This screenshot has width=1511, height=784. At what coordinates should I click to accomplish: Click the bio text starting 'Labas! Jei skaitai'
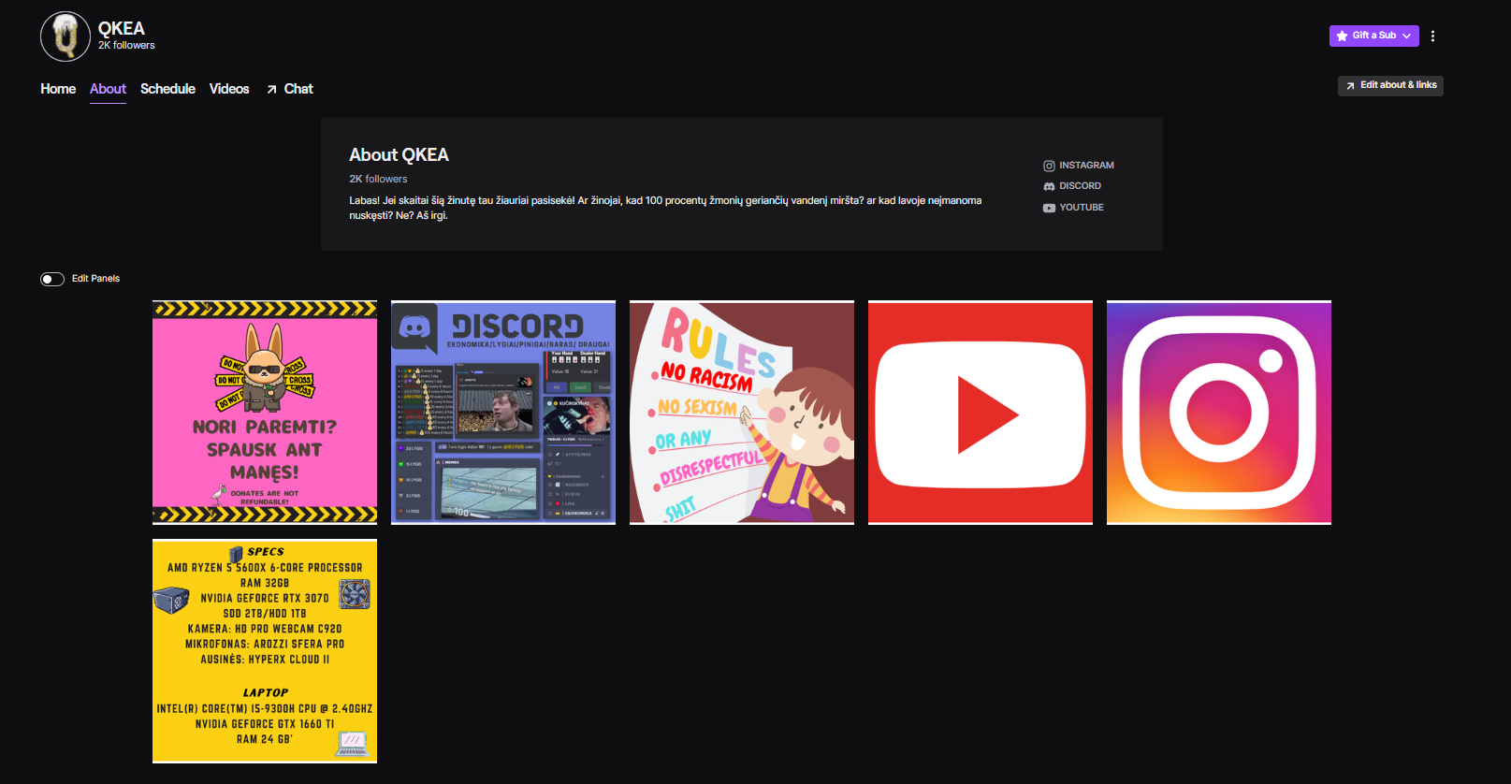pyautogui.click(x=665, y=208)
